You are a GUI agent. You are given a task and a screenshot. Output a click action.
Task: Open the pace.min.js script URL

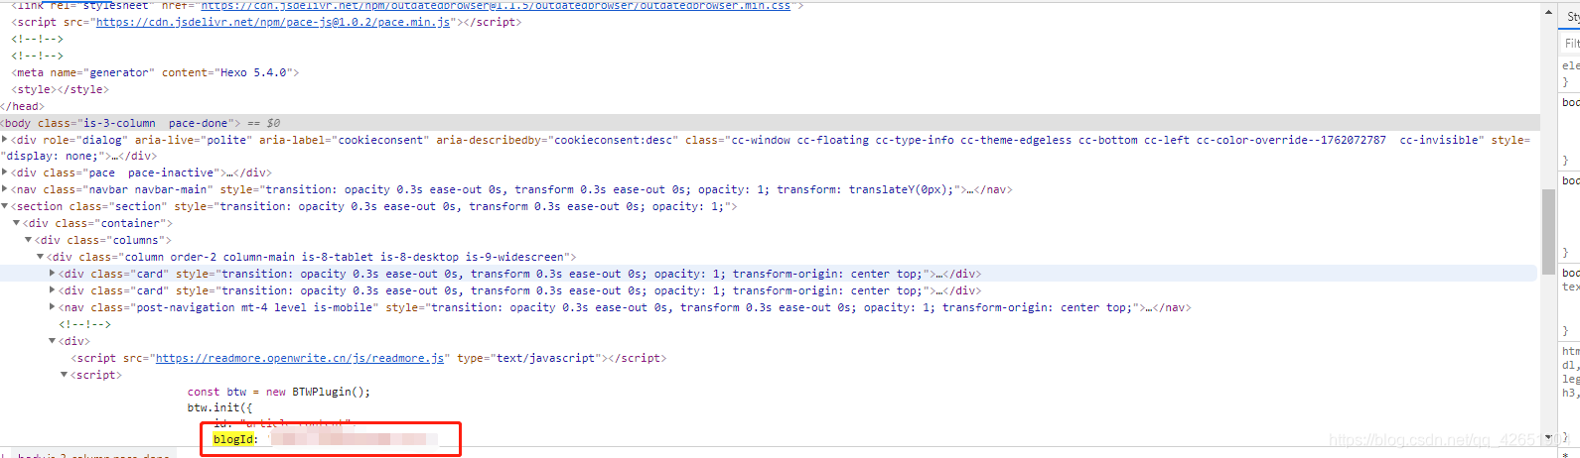[272, 22]
